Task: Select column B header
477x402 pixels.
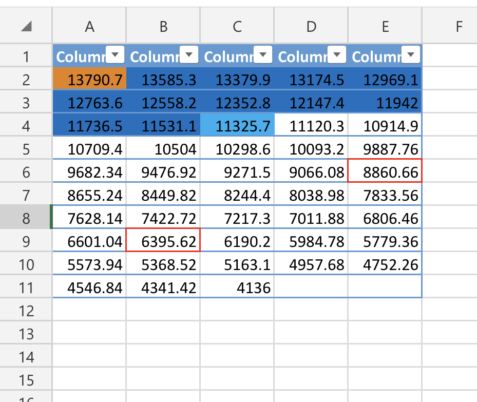Action: (163, 26)
